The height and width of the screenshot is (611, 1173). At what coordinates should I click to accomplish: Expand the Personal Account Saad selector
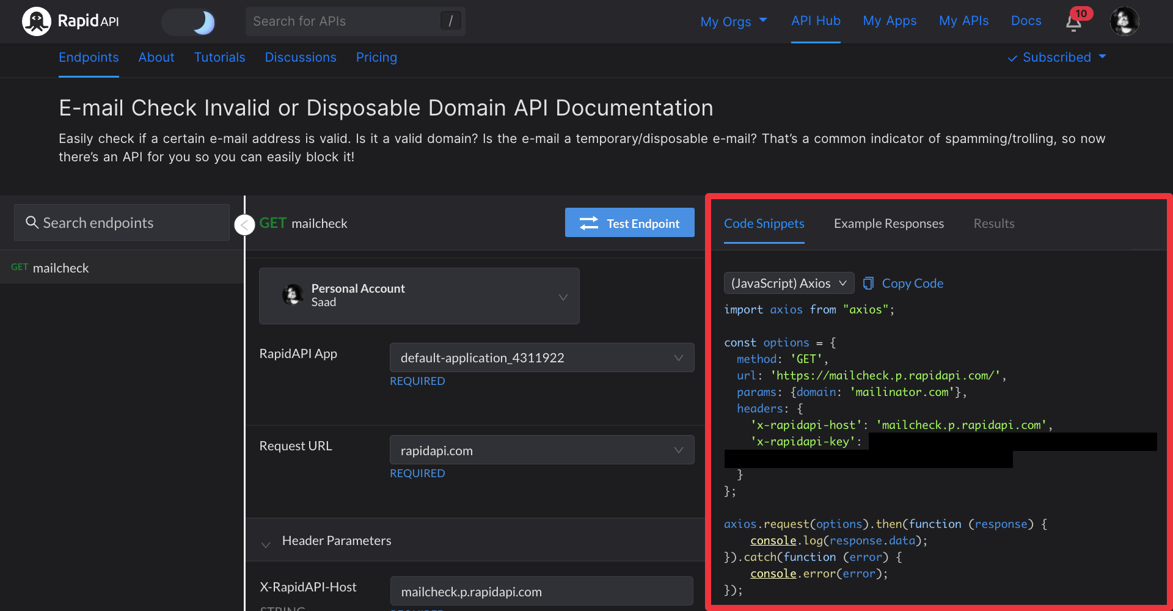419,296
